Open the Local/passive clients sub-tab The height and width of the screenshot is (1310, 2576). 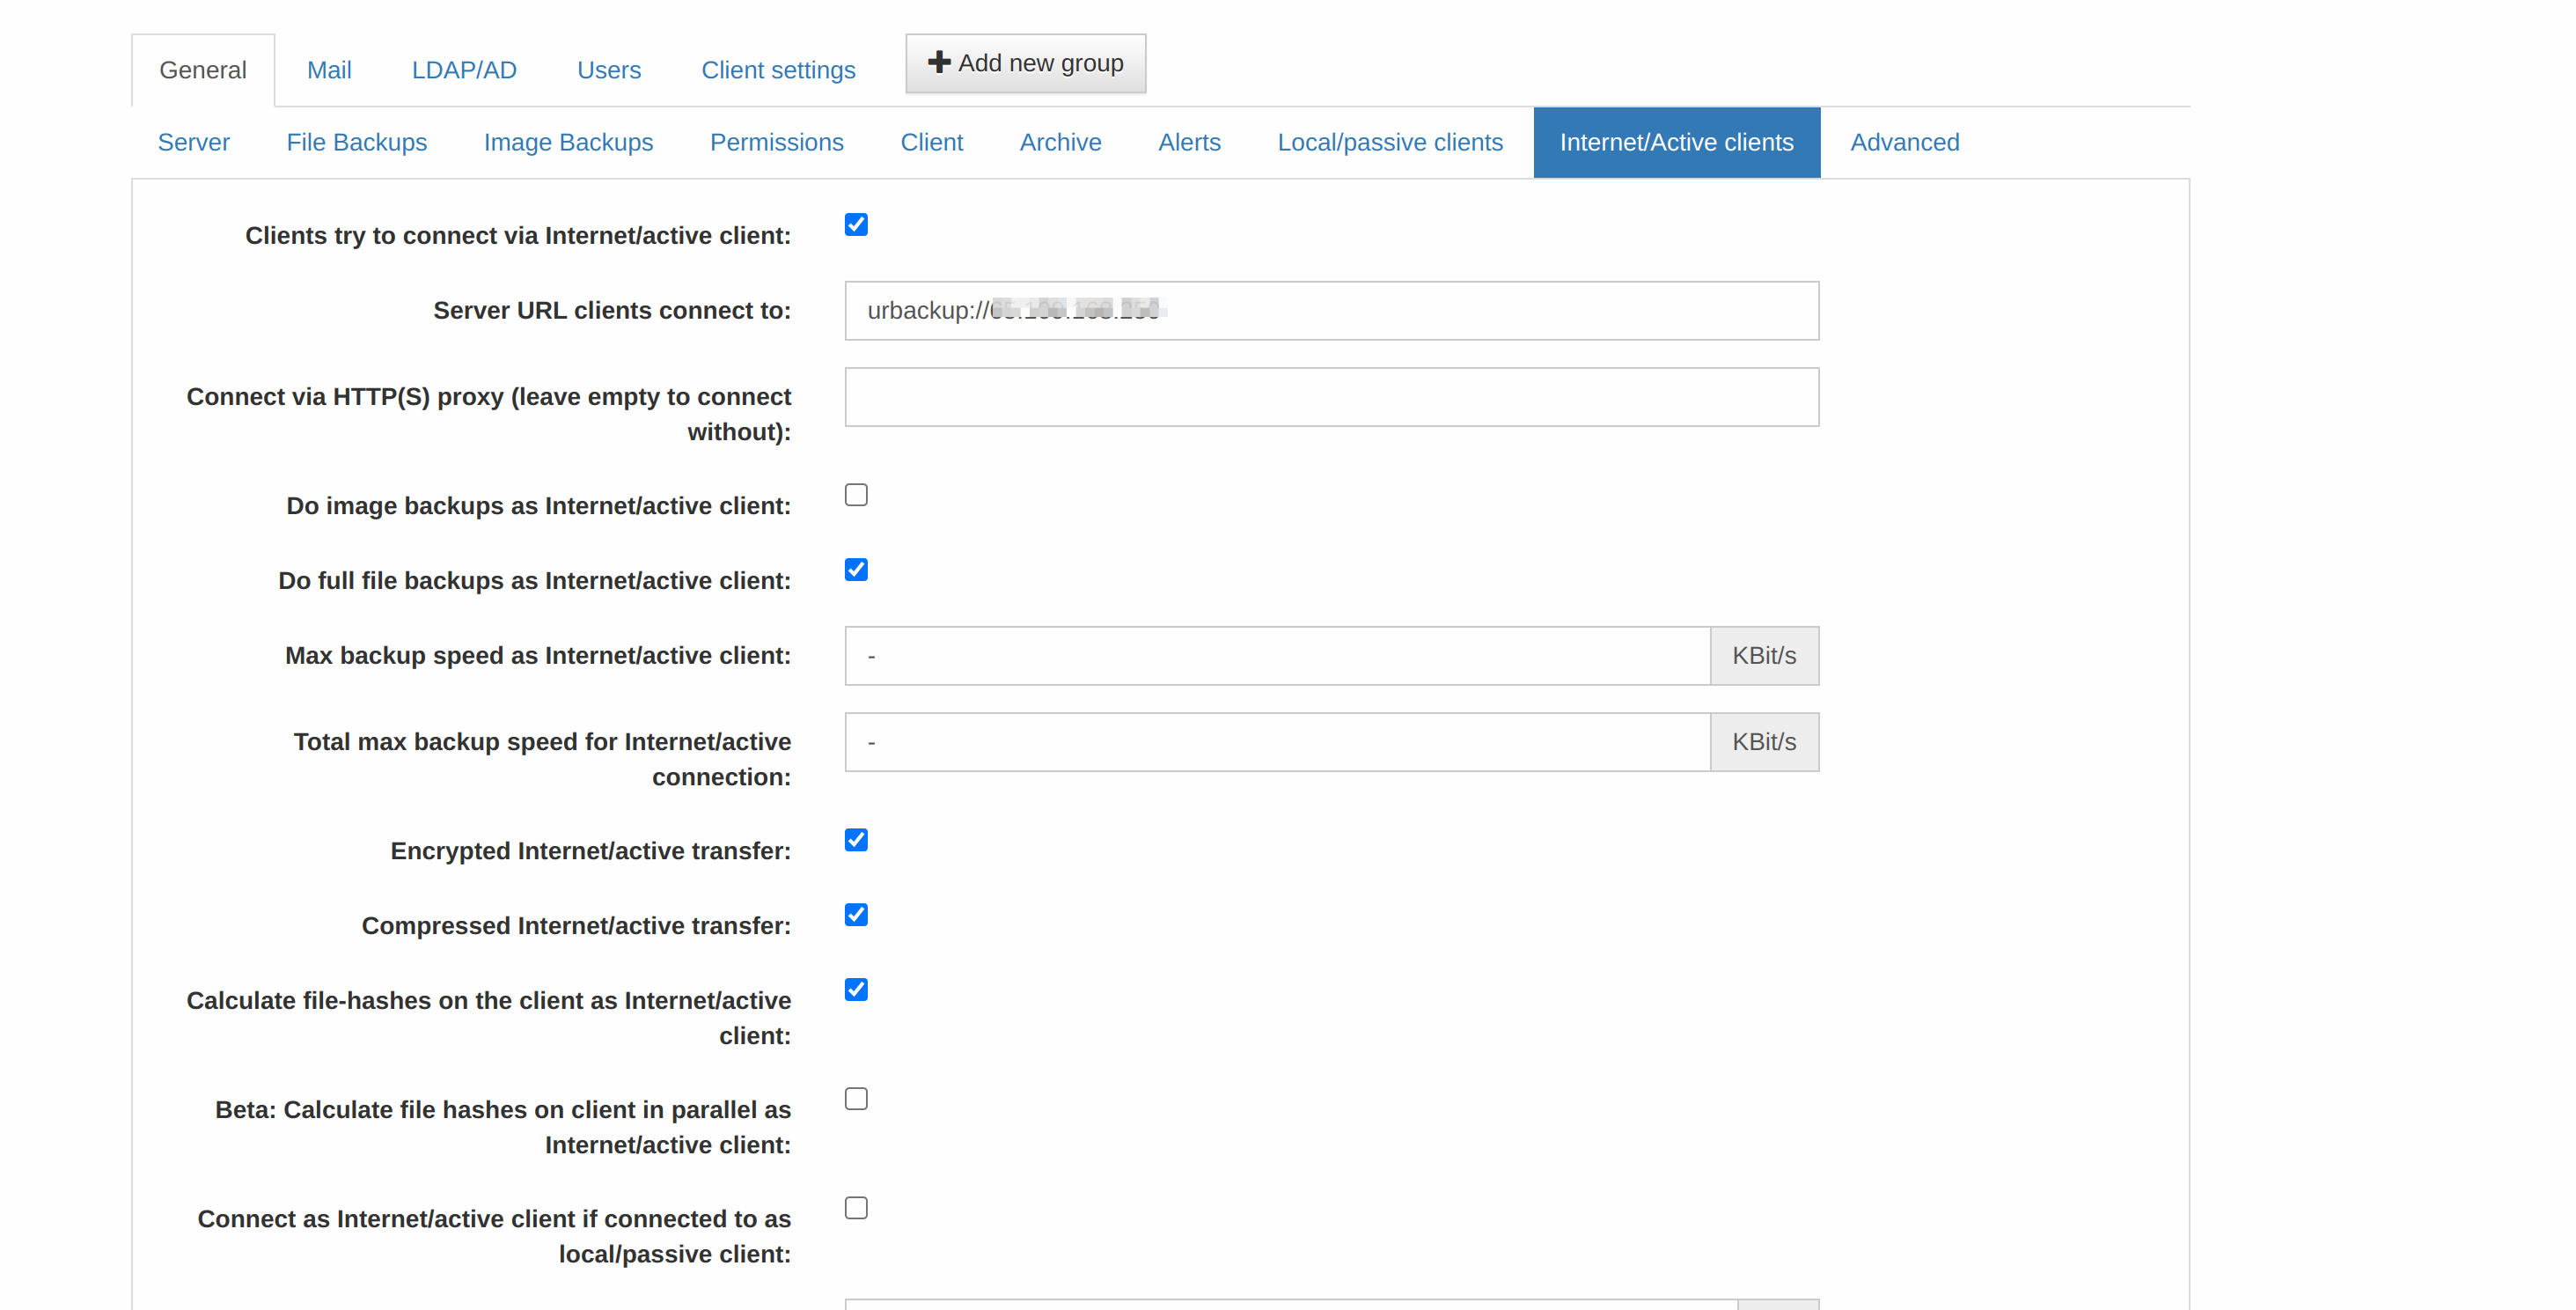pos(1390,142)
